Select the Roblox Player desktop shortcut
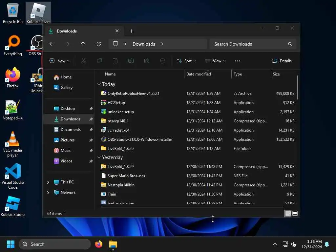336x252 pixels. click(x=38, y=13)
